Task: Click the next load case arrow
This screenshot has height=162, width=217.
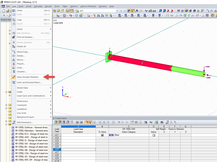Action: pyautogui.click(x=125, y=11)
